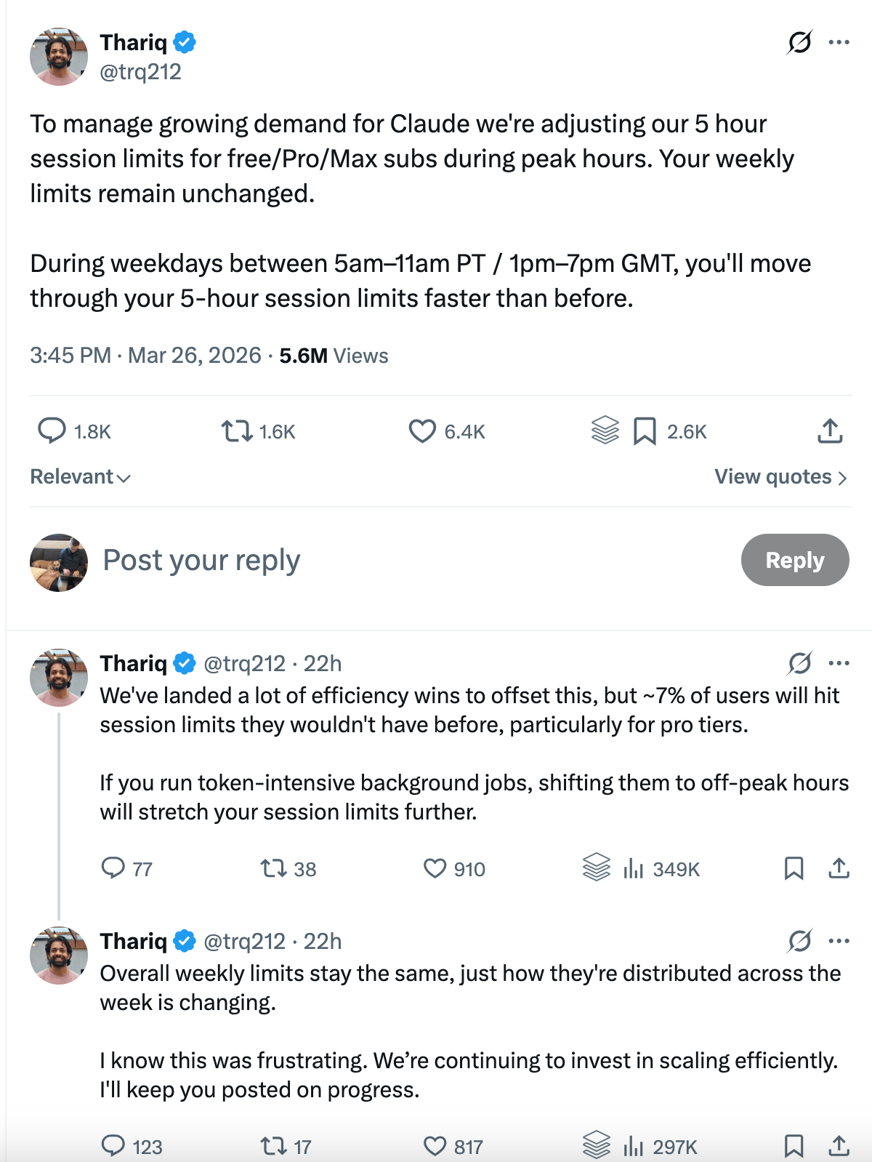872x1162 pixels.
Task: Share the main post via upload icon
Action: coord(830,431)
